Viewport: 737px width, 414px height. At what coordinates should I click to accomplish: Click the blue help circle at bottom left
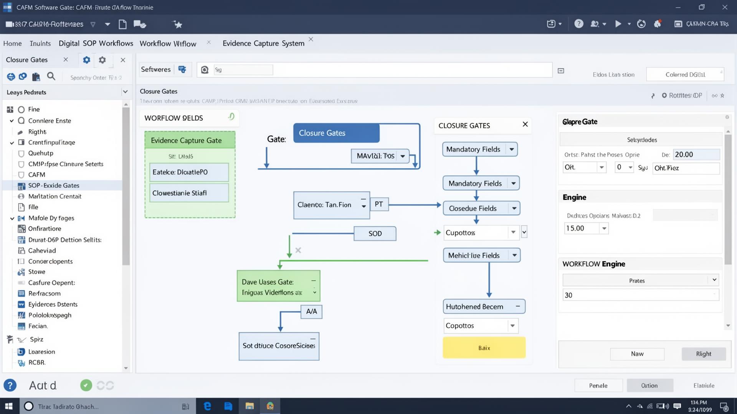click(x=10, y=385)
